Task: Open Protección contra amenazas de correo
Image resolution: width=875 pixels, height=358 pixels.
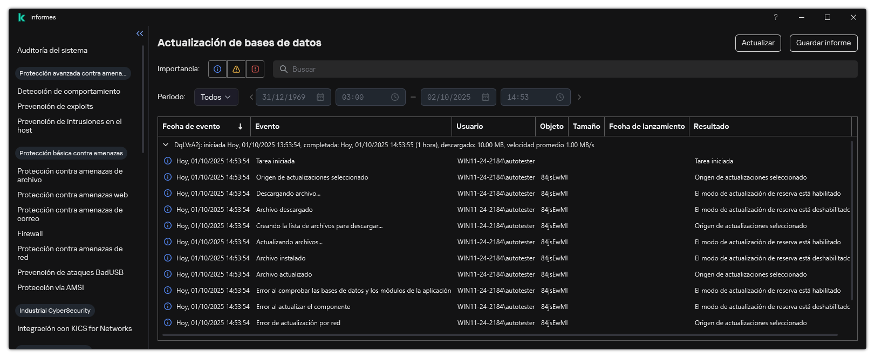Action: click(70, 214)
